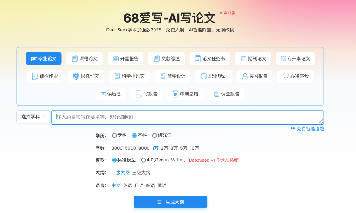Viewport: 356px width, 213px height.
Task: Set word count to 3000
Action: pyautogui.click(x=117, y=148)
